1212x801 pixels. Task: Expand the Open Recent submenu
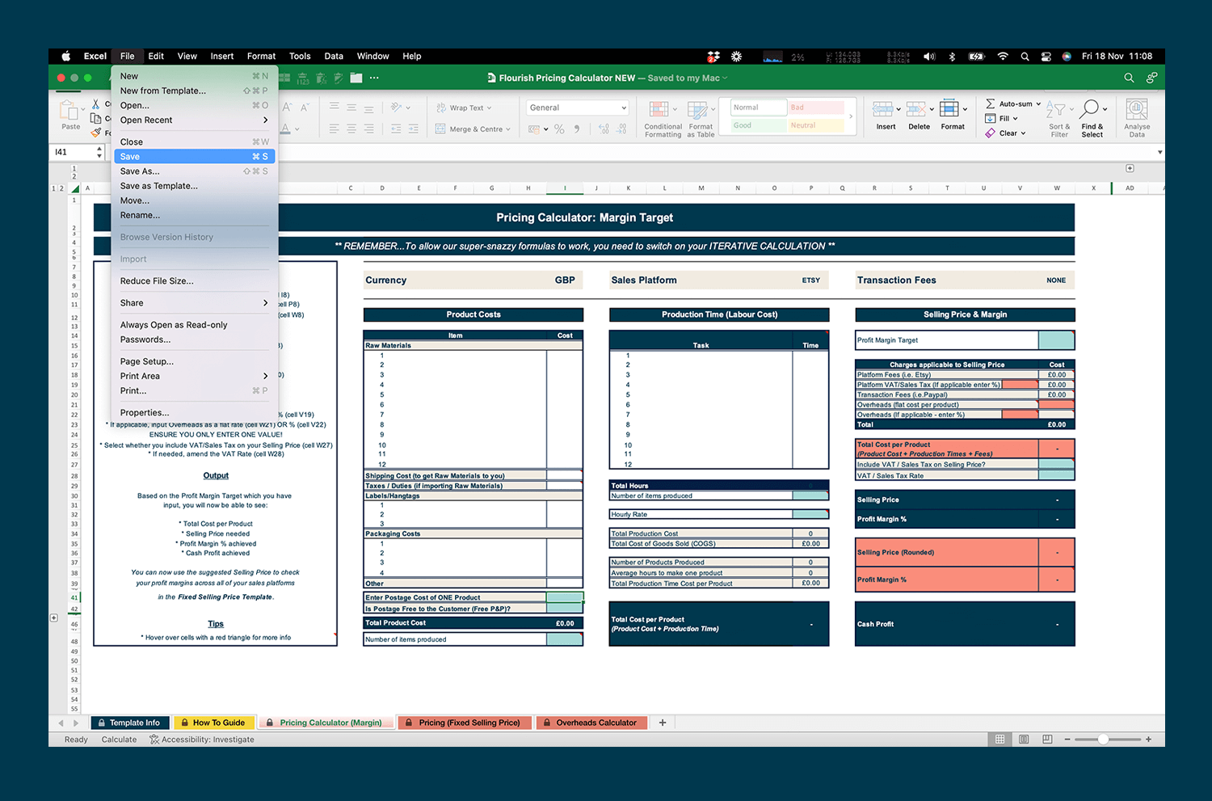194,120
